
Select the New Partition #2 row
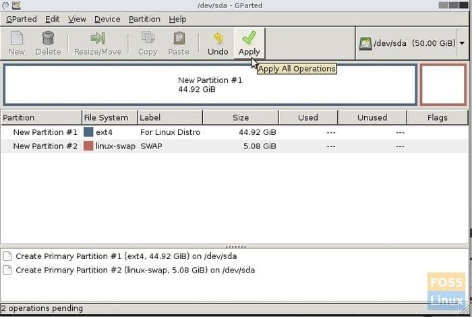click(234, 146)
